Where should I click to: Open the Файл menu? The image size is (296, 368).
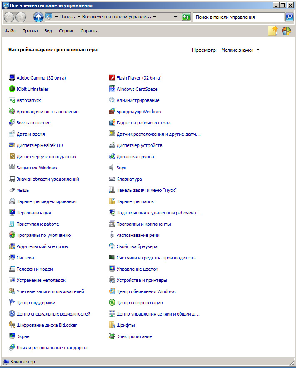click(x=10, y=31)
